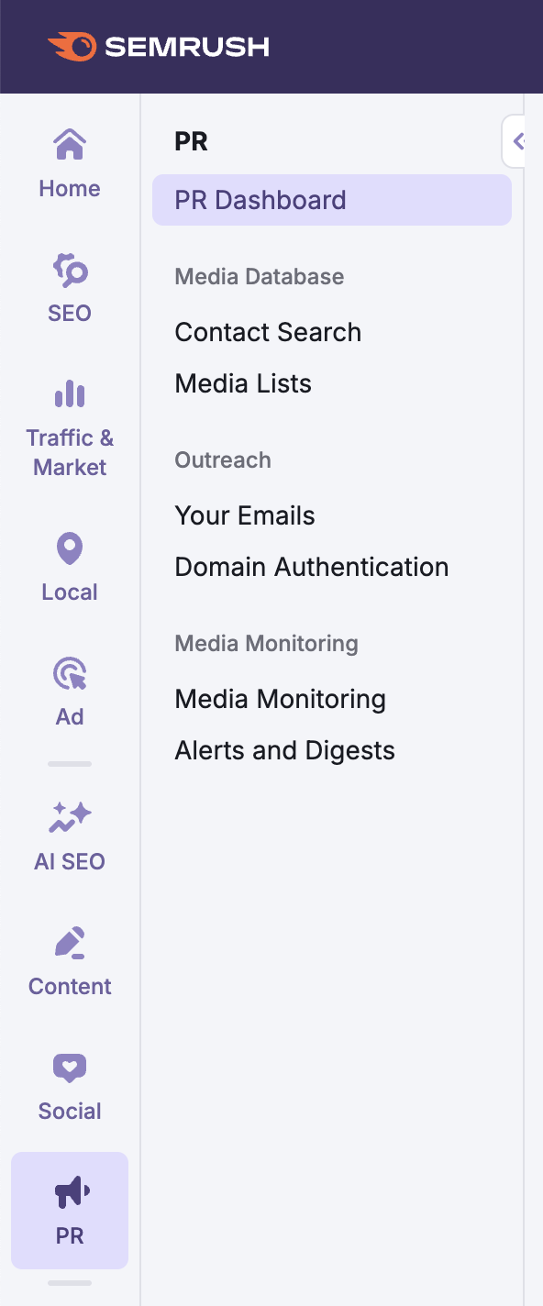This screenshot has height=1306, width=543.
Task: Open Traffic & Market via its chart icon
Action: tap(69, 394)
